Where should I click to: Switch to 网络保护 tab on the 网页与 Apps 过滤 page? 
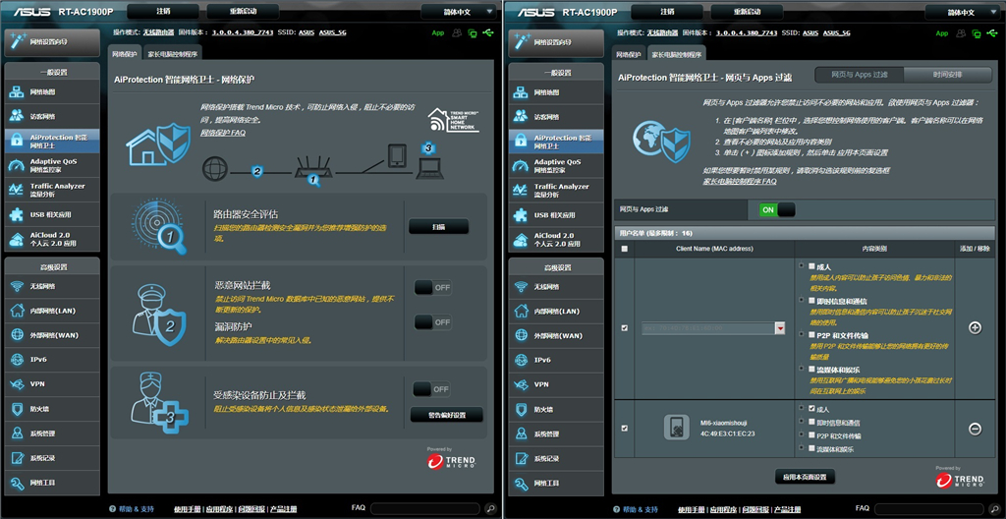629,55
